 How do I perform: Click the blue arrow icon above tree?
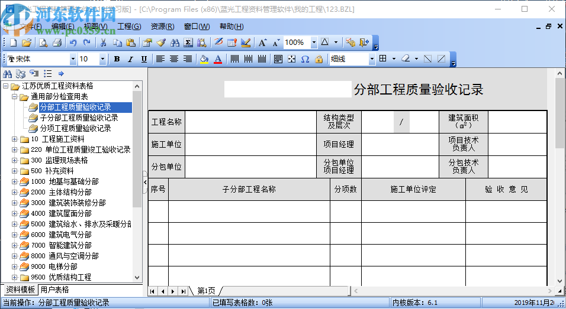pos(61,74)
